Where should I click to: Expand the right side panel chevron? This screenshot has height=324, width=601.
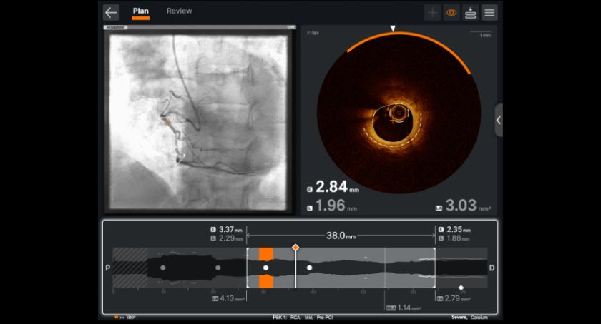pos(499,120)
